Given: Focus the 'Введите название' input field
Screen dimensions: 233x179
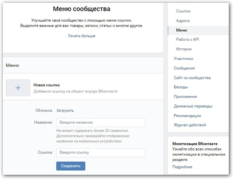Looking at the screenshot, I should pos(101,122).
